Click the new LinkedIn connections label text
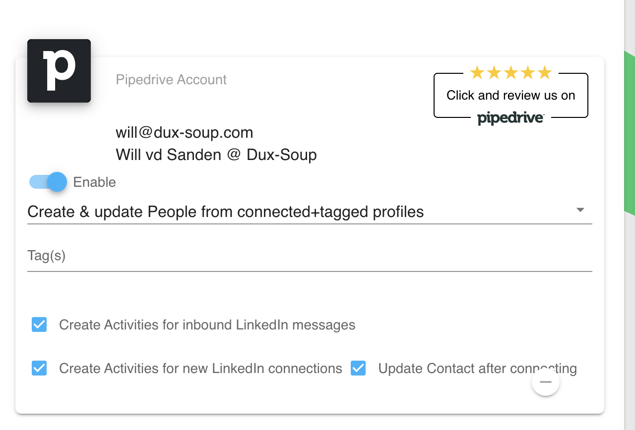 (200, 369)
